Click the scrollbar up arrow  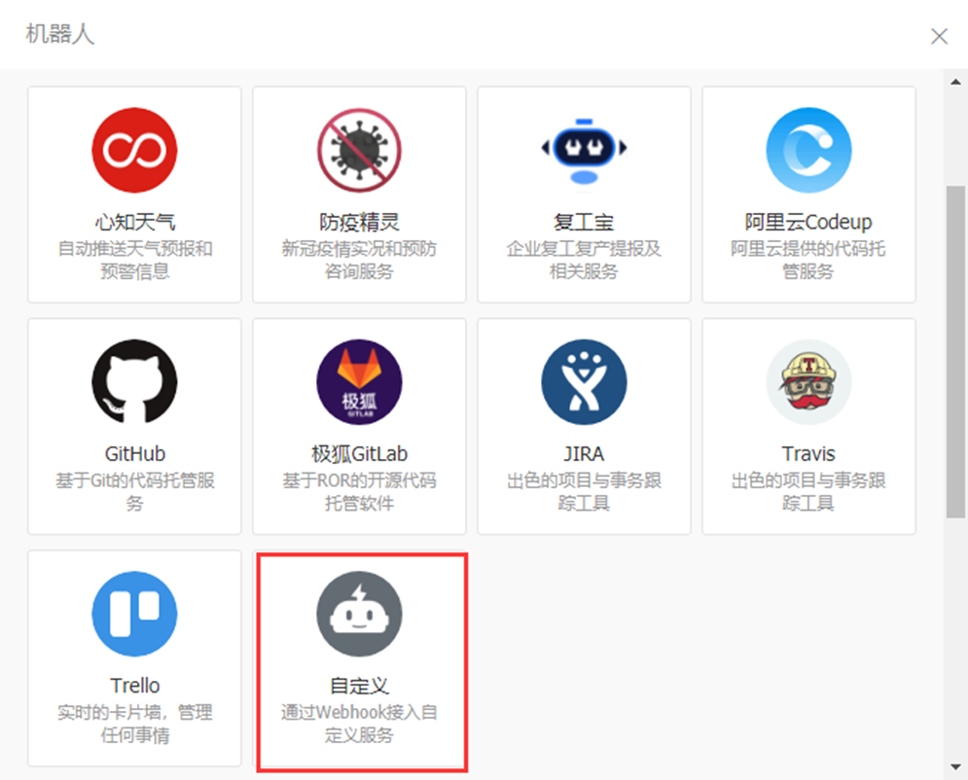[955, 82]
